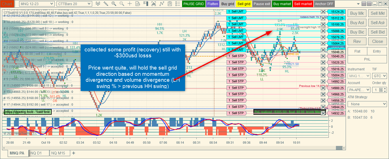
Task: Toggle the PAUSE GRID button
Action: point(194,4)
